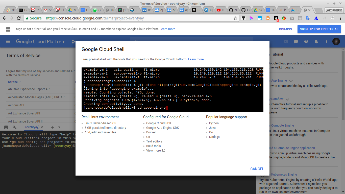
Task: Click the Cloud Shell demo terminal preview
Action: pyautogui.click(x=173, y=89)
